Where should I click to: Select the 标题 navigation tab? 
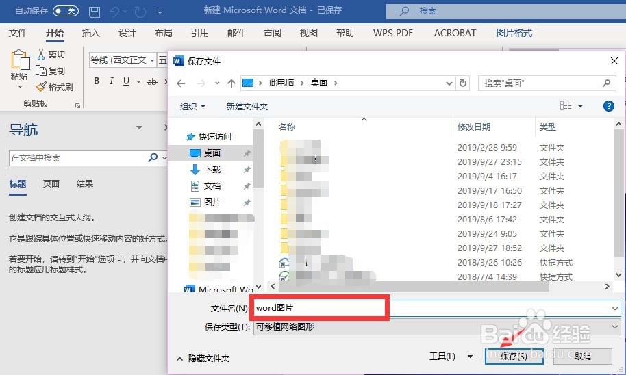(x=18, y=184)
